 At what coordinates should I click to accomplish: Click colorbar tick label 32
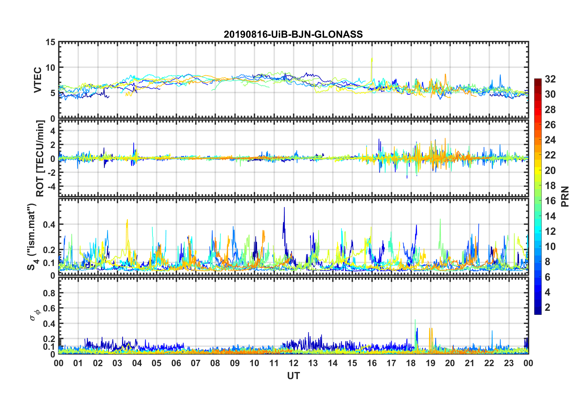pos(550,79)
